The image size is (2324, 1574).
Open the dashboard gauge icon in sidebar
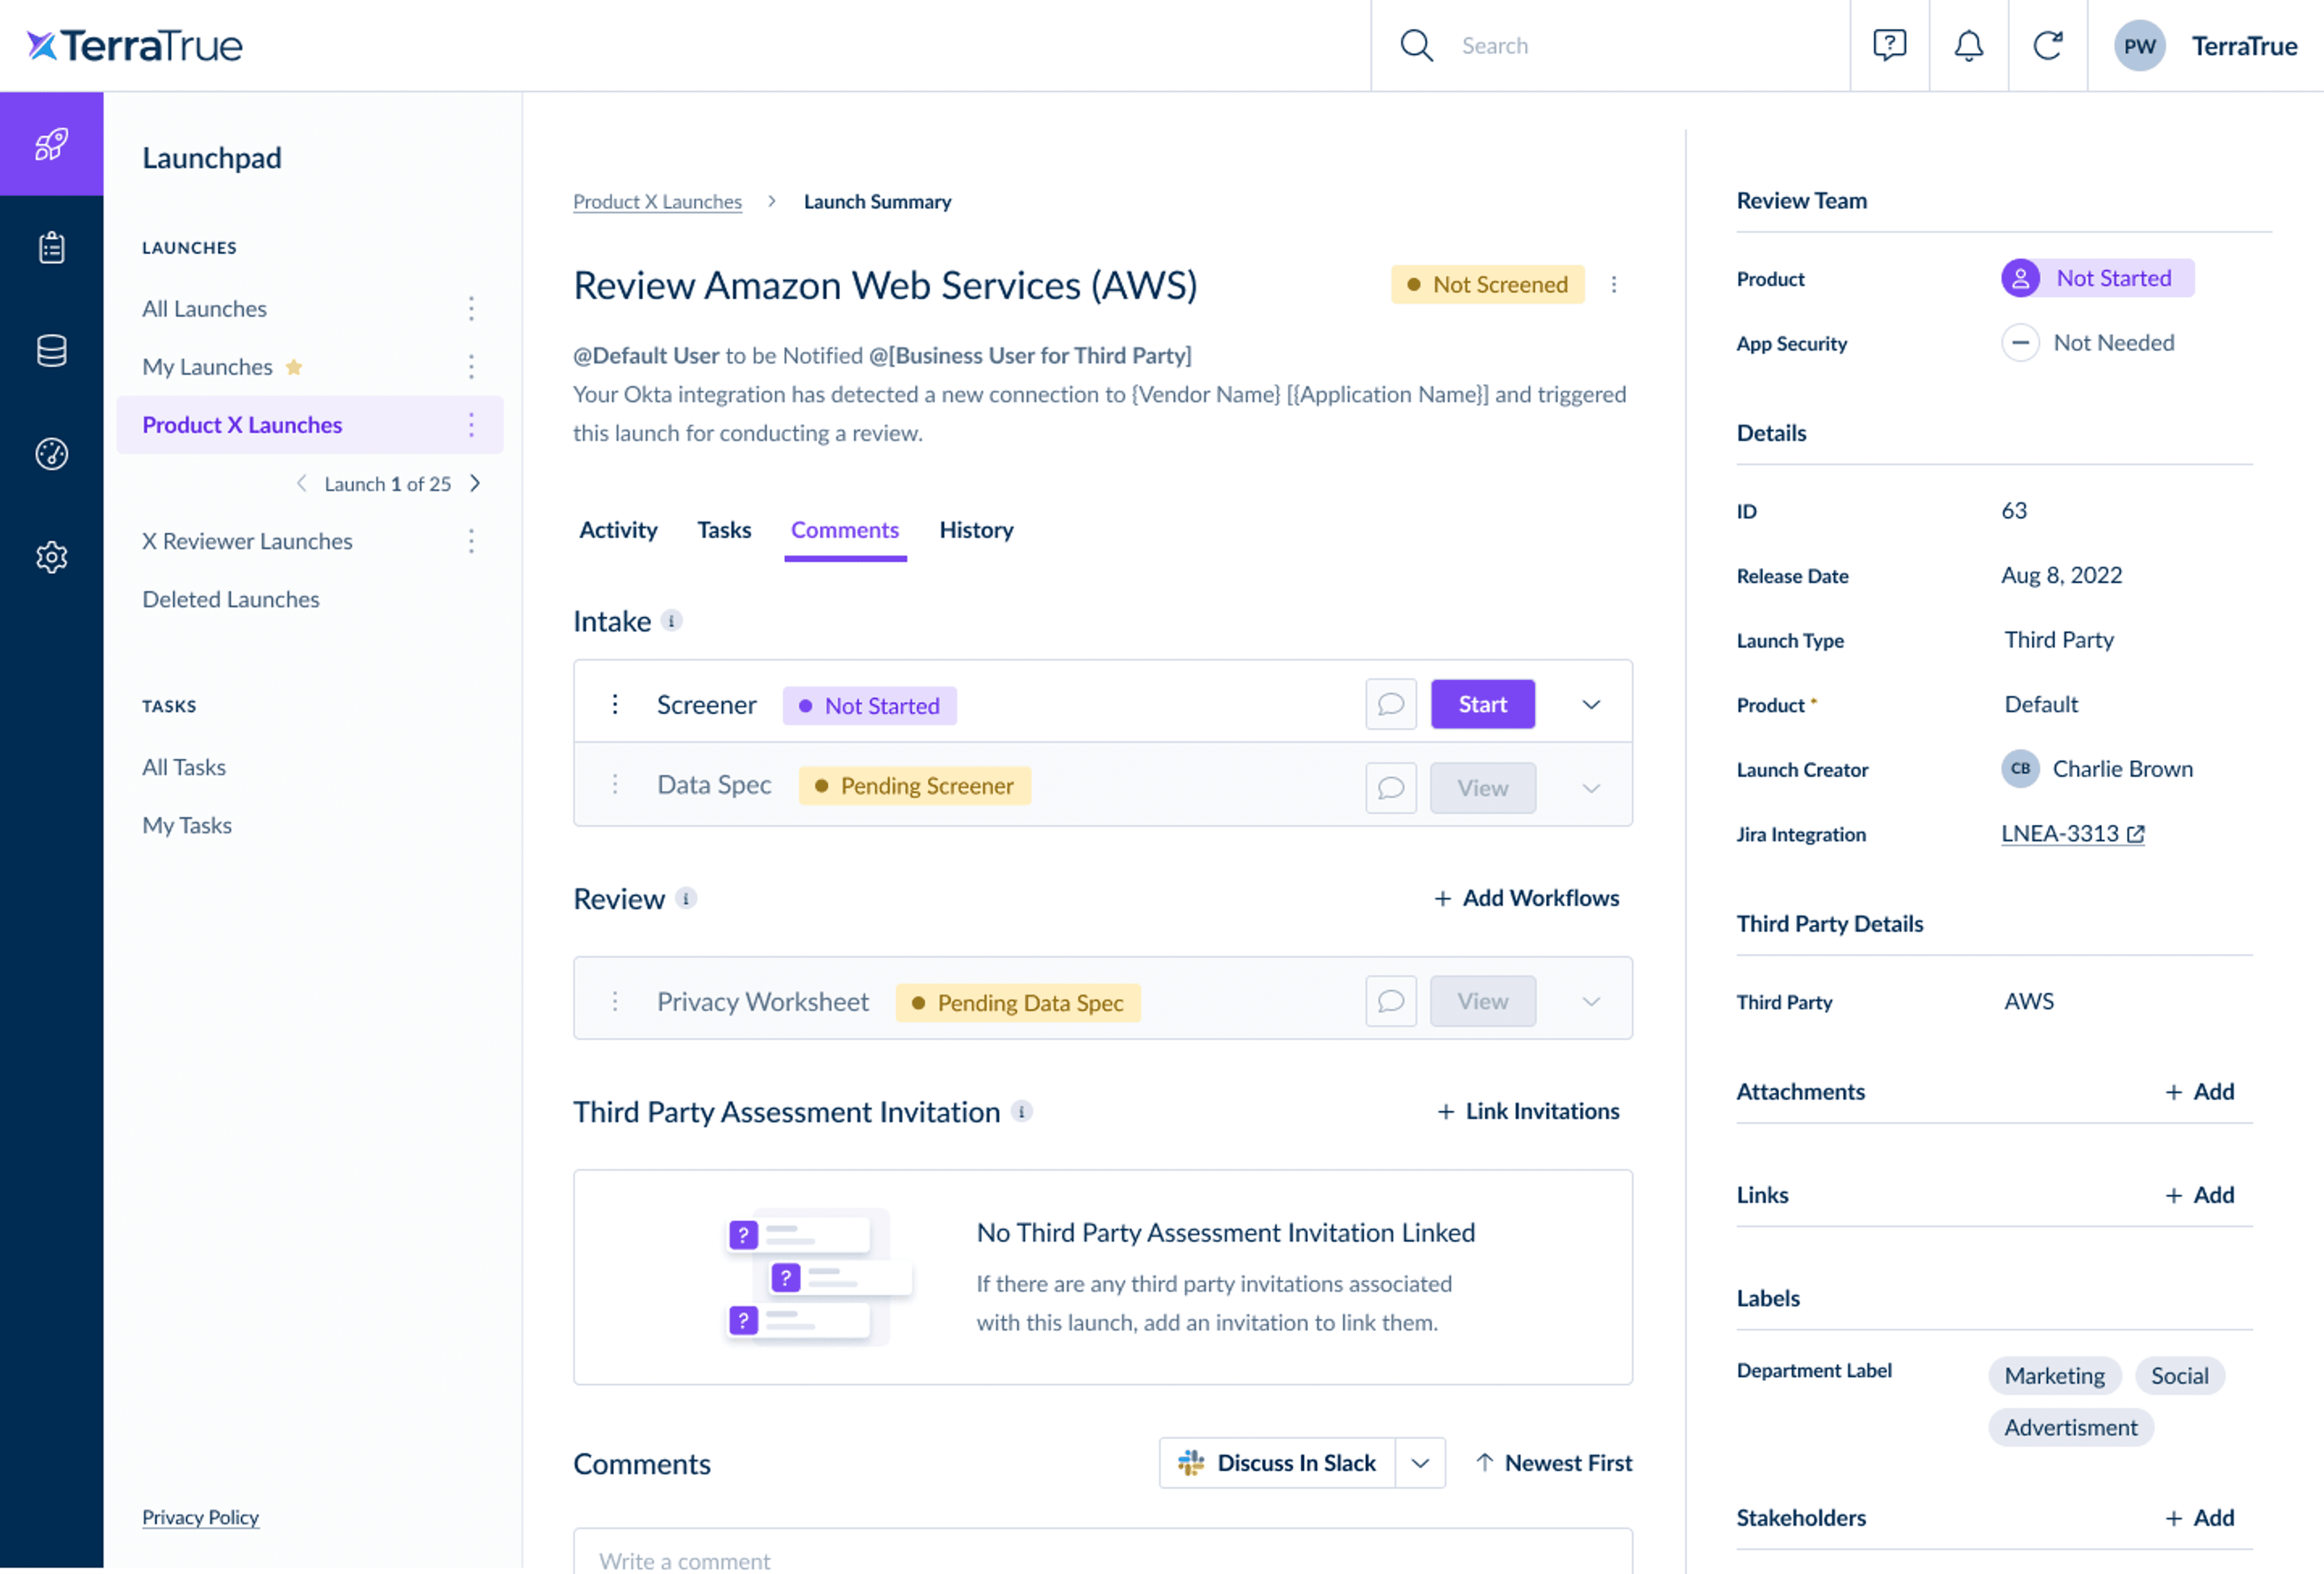pos(52,454)
